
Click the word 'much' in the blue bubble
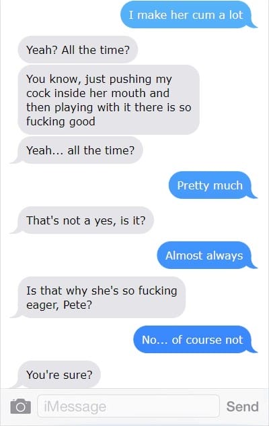coord(228,185)
